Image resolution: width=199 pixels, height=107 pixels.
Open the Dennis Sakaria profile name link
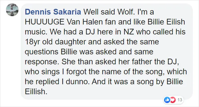pyautogui.click(x=53, y=12)
